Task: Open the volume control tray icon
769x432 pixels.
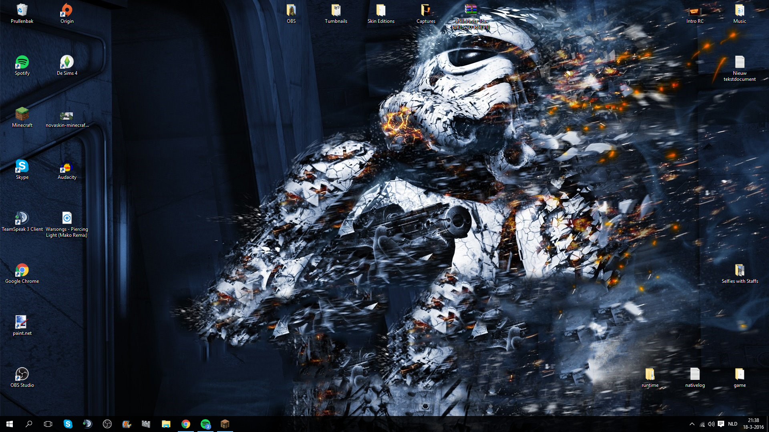Action: point(711,424)
